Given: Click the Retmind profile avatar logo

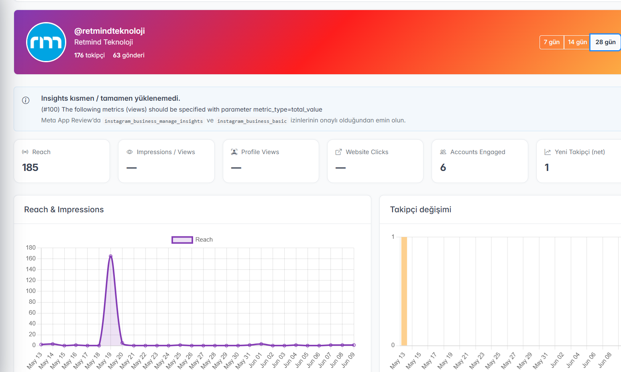Looking at the screenshot, I should pyautogui.click(x=46, y=42).
